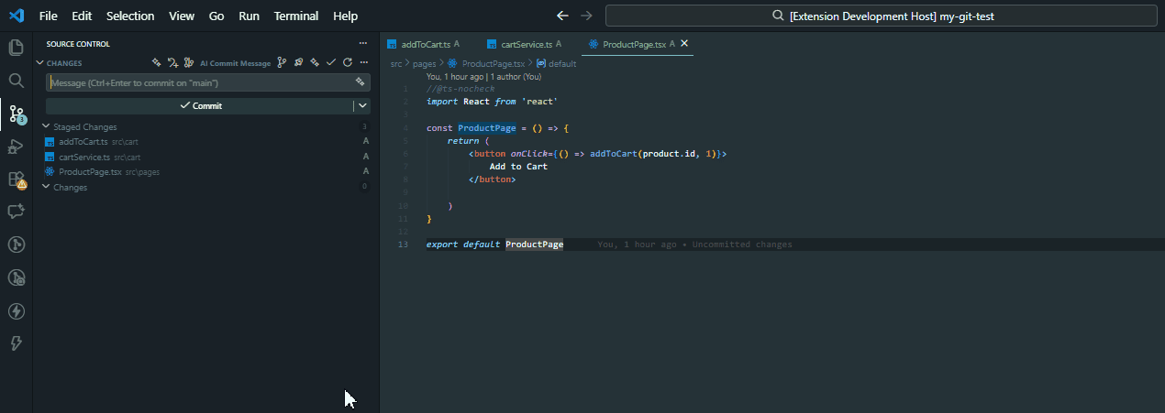Open the Extensions view with warning badge
The width and height of the screenshot is (1165, 413).
click(16, 179)
